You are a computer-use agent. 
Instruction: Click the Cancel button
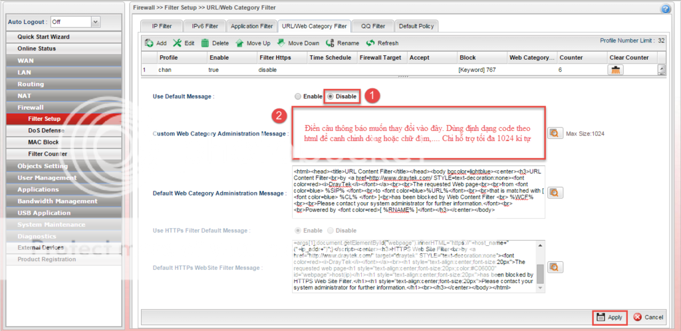648,317
